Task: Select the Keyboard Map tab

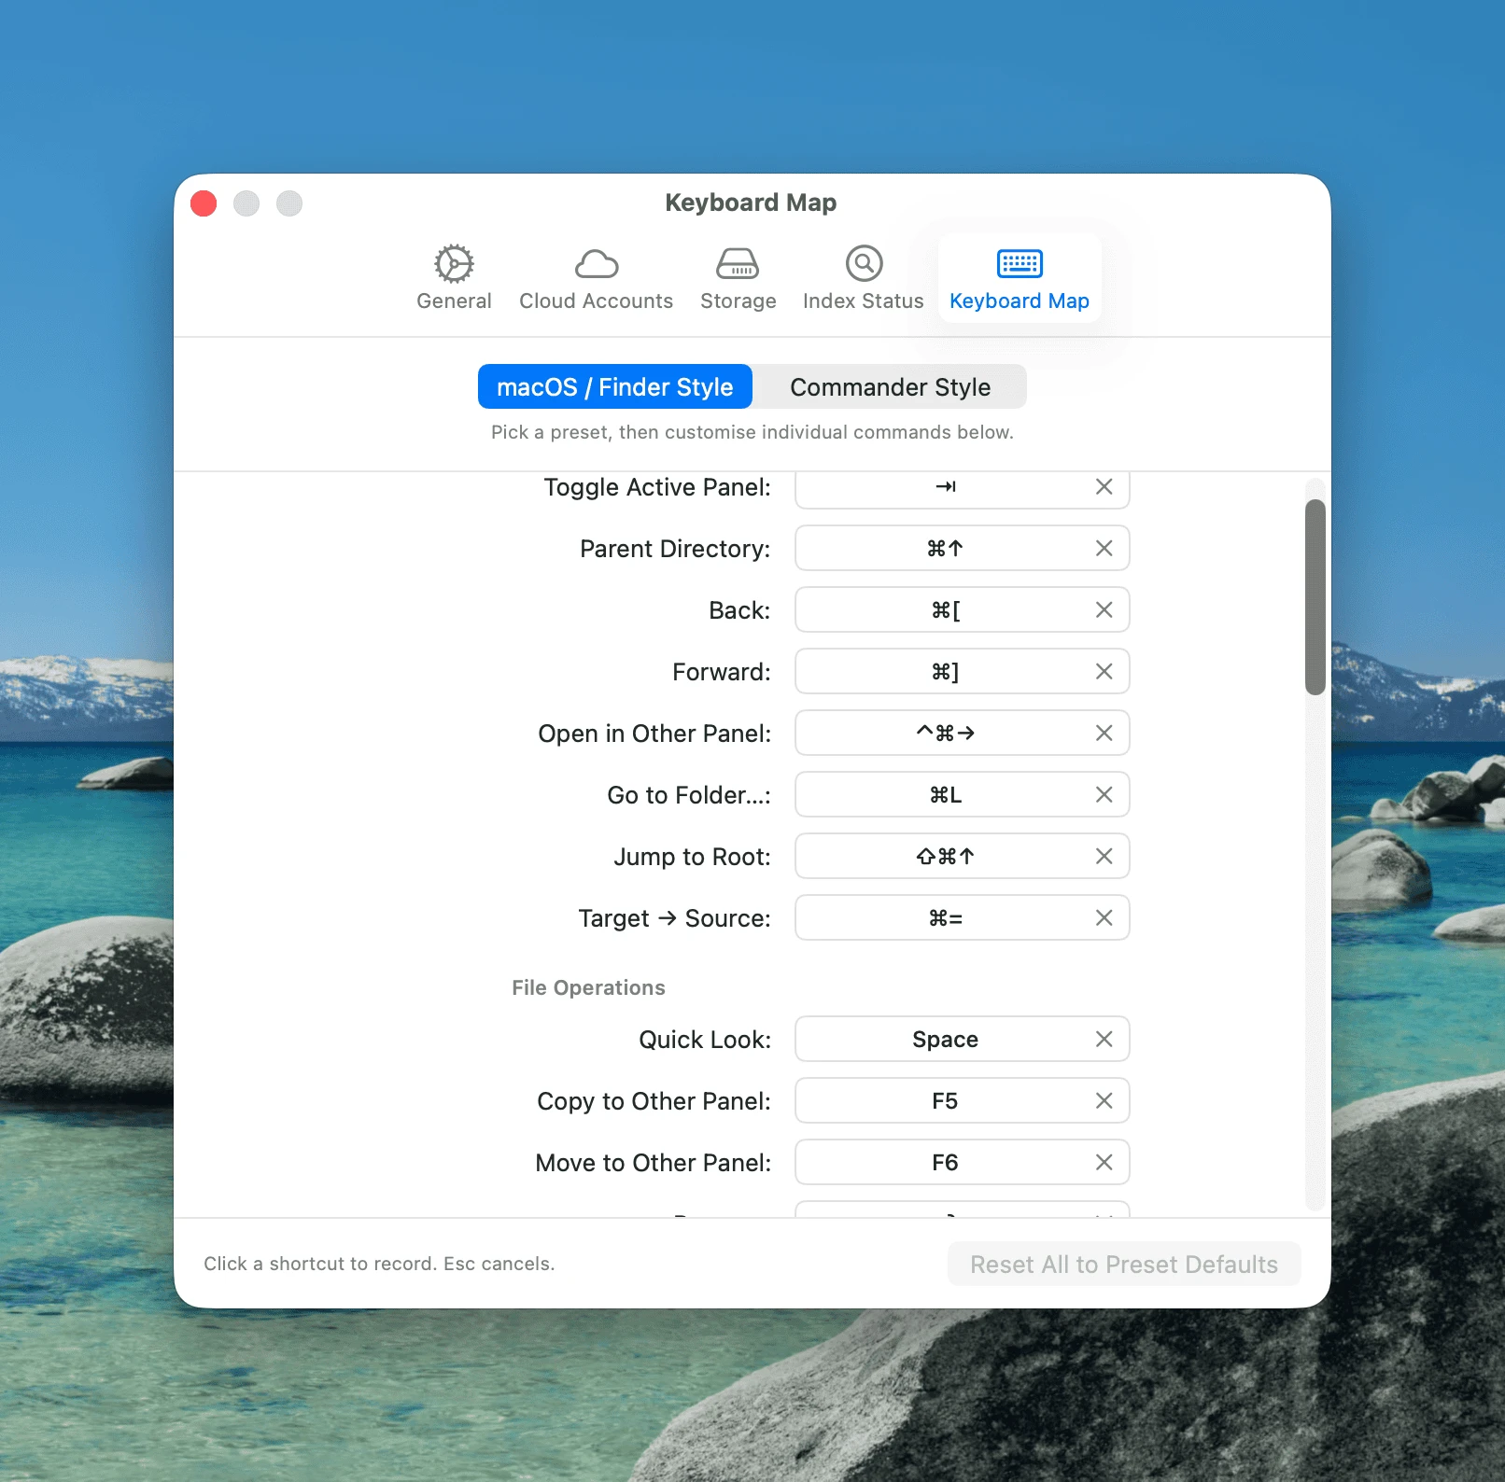Action: pos(1019,277)
